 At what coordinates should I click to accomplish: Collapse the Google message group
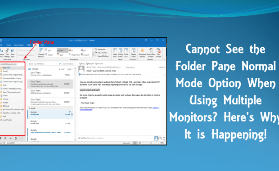[x=30, y=108]
